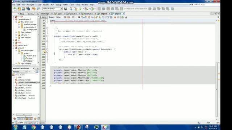Click the Build Project hammer icon

[x=71, y=9]
